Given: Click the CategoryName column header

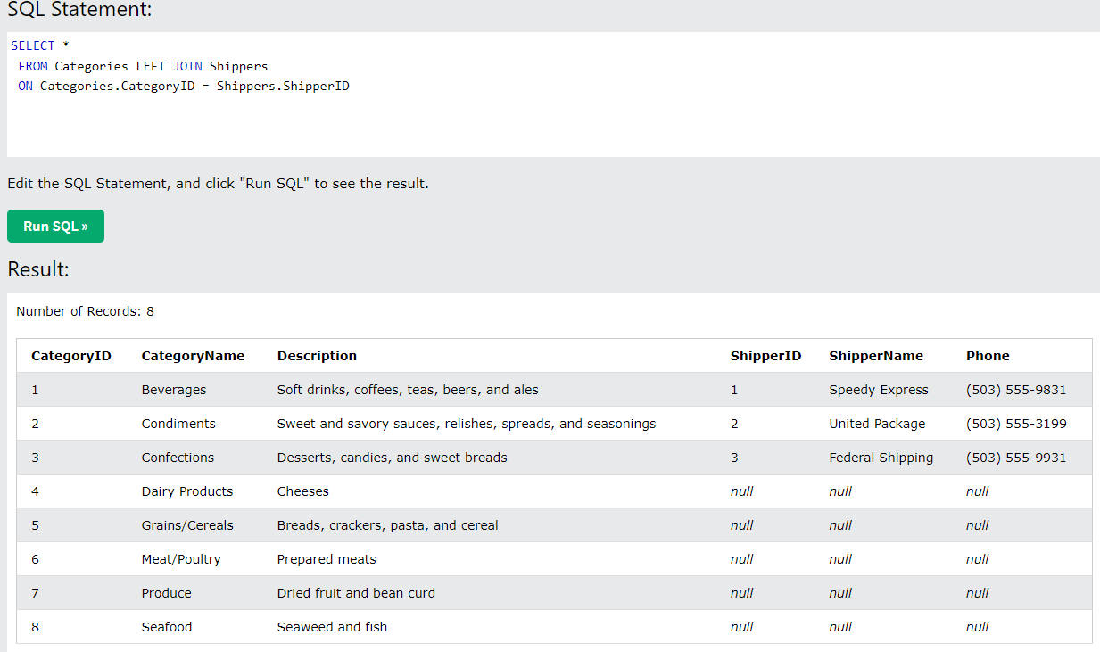Looking at the screenshot, I should (193, 356).
